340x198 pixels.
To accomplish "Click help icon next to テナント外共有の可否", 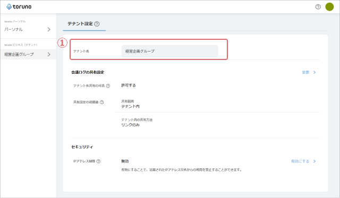I will pos(108,86).
